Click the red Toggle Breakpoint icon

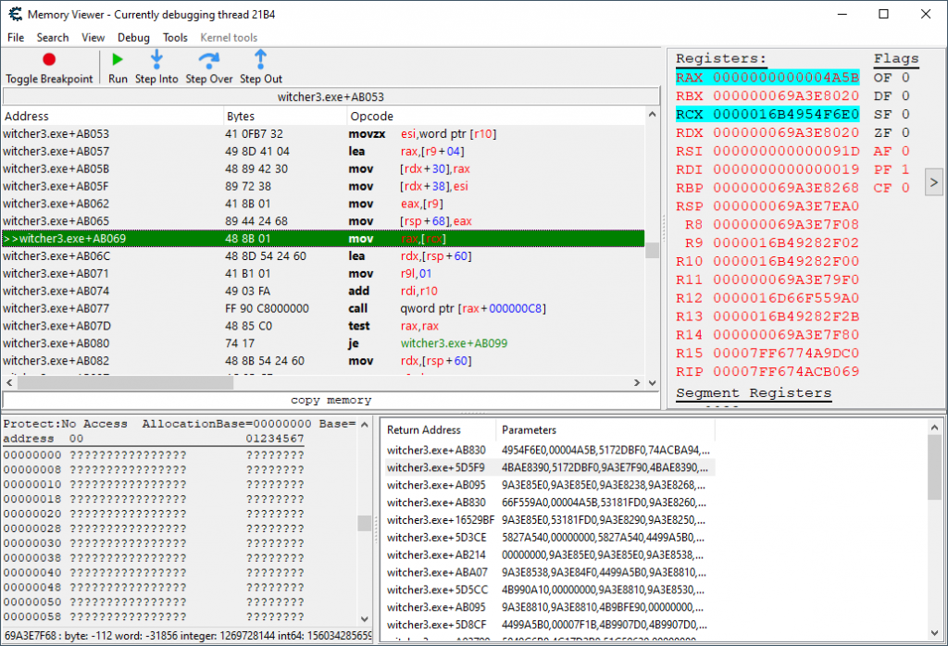49,60
